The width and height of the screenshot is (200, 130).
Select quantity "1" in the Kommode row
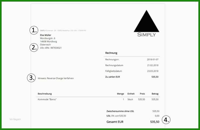point(123,99)
